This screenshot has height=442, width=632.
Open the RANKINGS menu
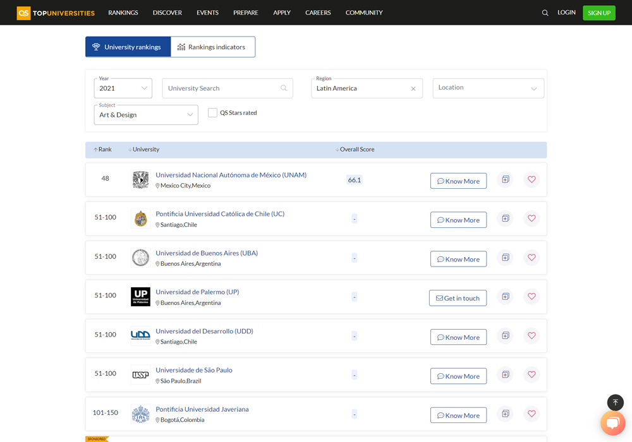[123, 13]
